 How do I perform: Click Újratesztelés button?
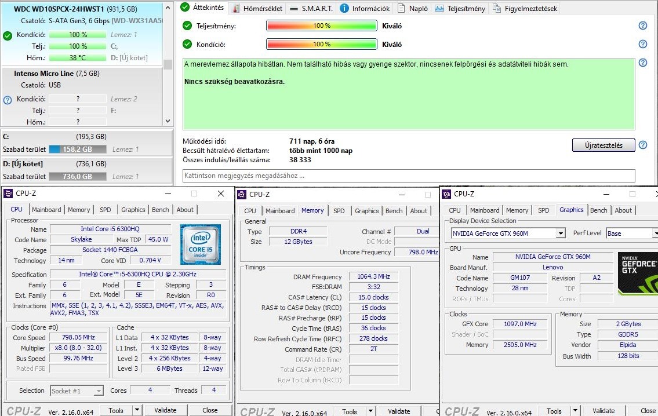[x=604, y=145]
